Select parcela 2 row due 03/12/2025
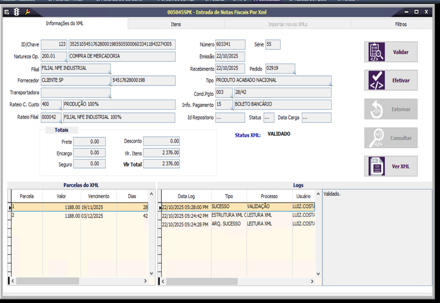 point(79,216)
